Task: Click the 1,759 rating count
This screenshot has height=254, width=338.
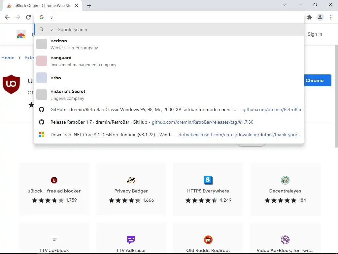Action: coord(71,200)
